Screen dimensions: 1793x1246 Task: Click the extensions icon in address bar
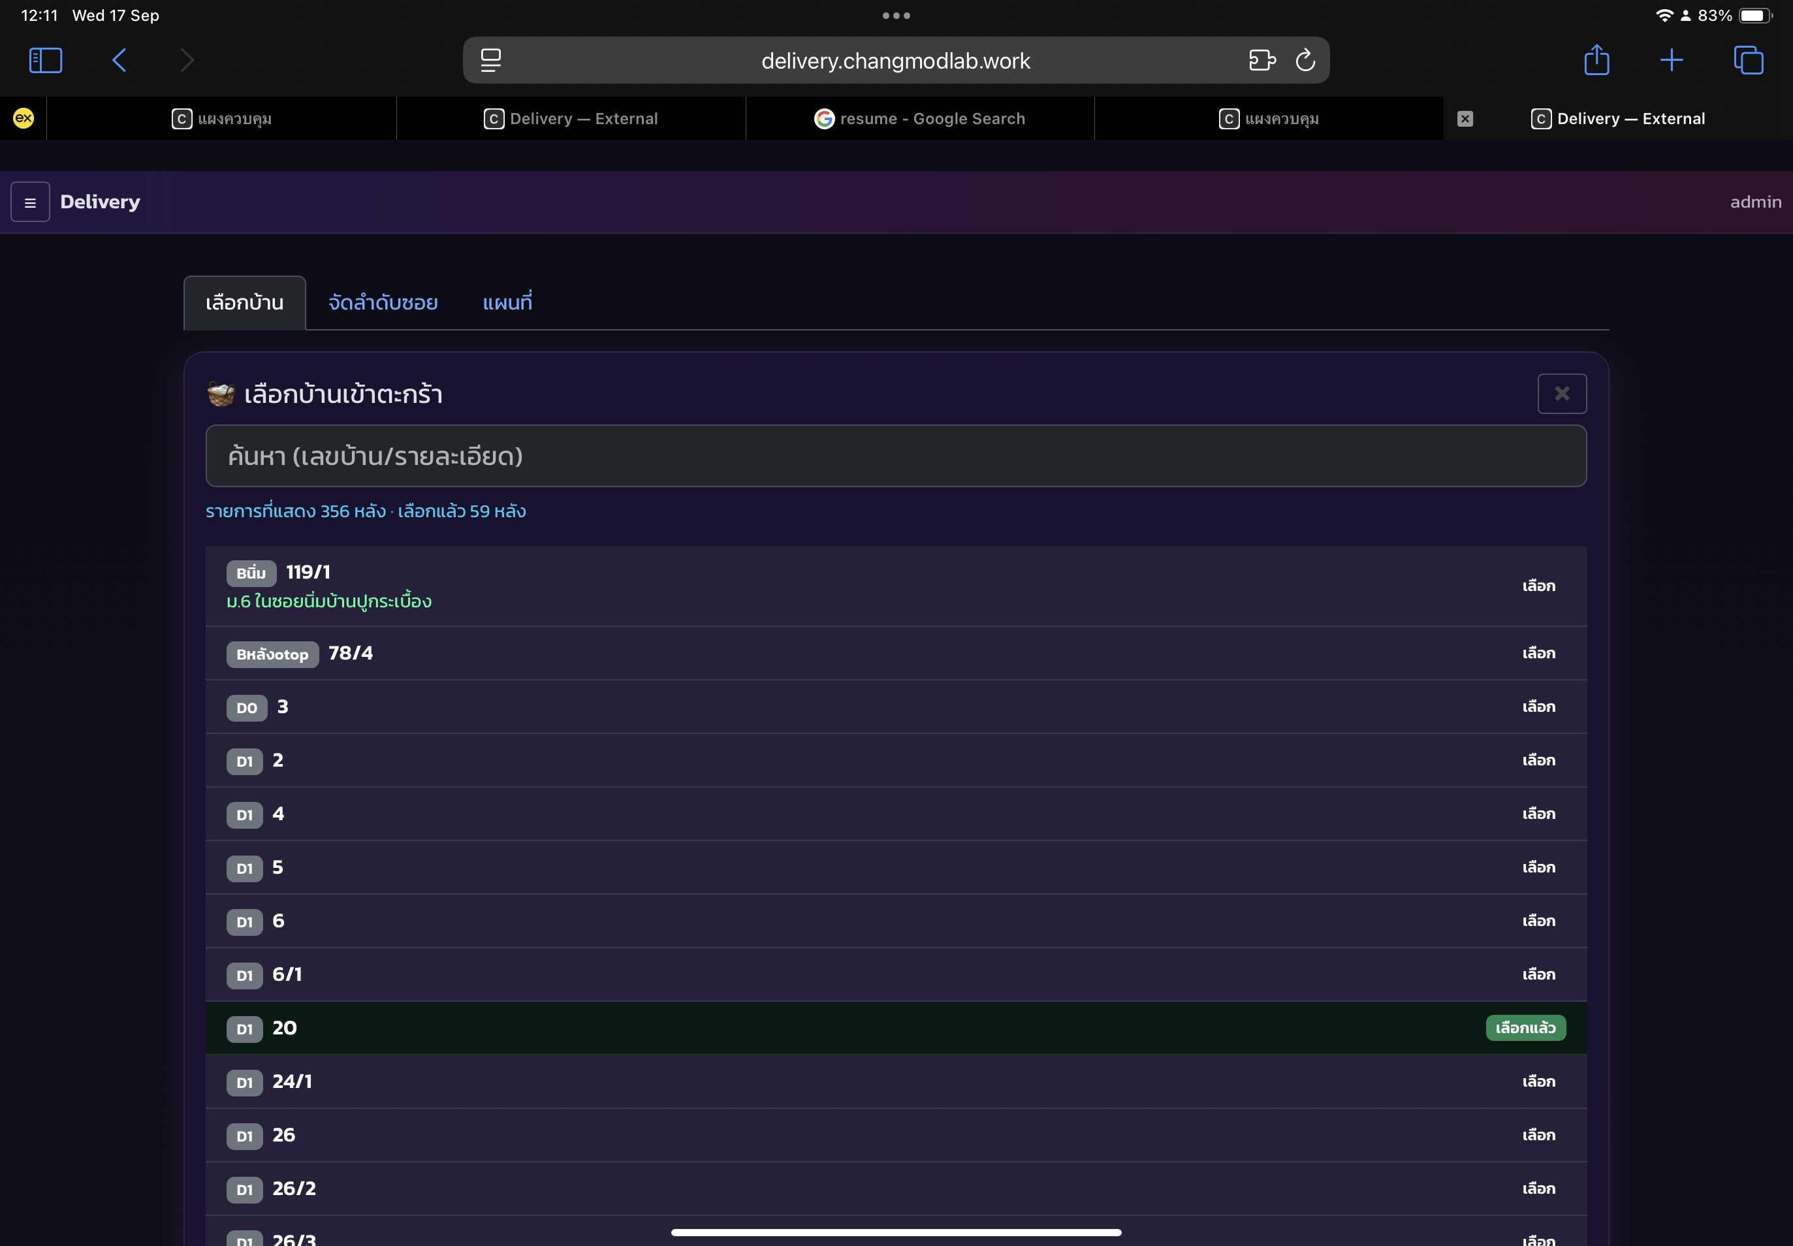click(1261, 60)
